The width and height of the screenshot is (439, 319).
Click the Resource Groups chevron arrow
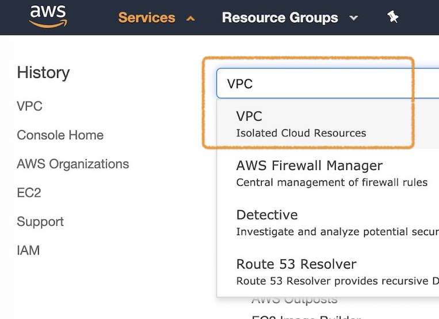[x=354, y=18]
